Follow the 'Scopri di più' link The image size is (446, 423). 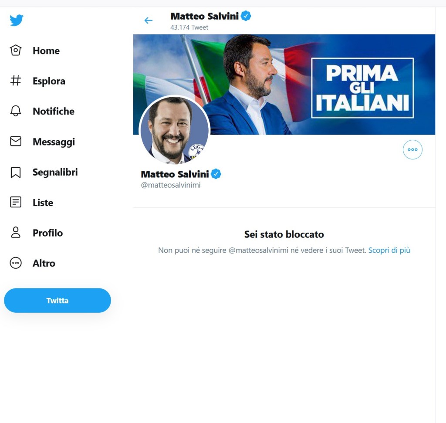[x=389, y=250]
